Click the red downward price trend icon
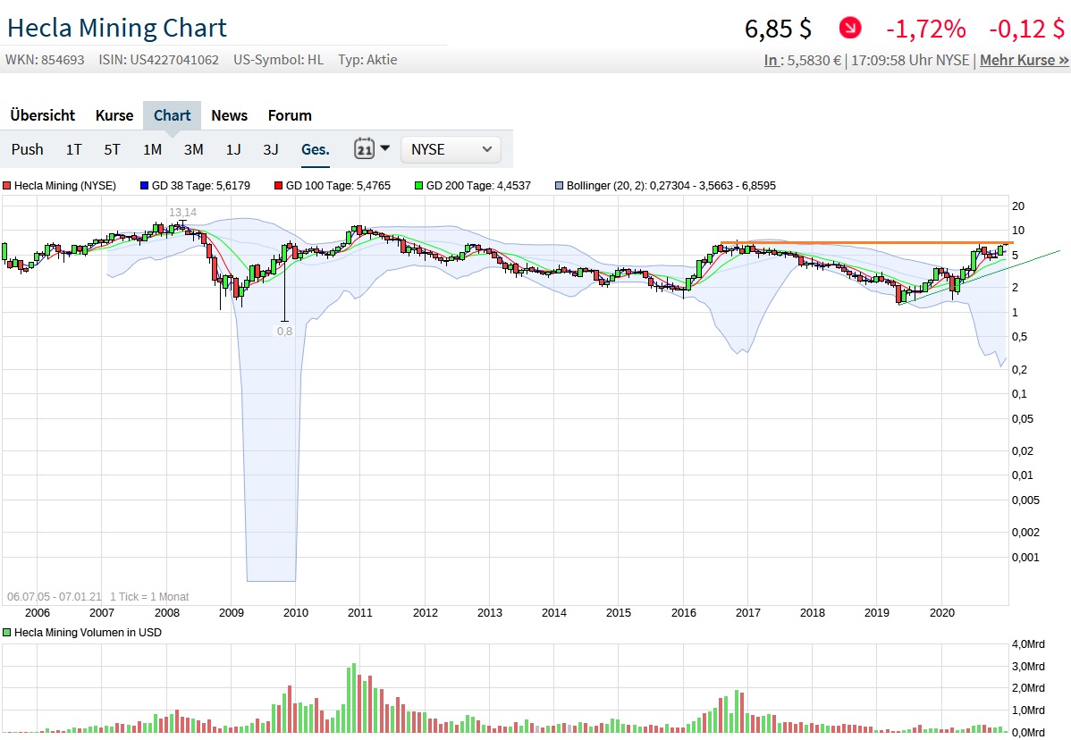The width and height of the screenshot is (1071, 740). (x=849, y=29)
